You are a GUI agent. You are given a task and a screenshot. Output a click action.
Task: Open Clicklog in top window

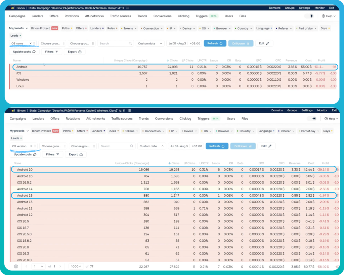click(183, 16)
